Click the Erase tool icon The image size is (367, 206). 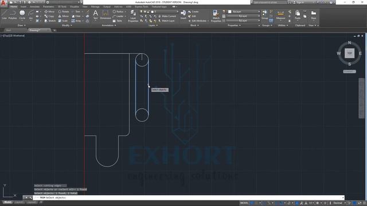[88, 11]
